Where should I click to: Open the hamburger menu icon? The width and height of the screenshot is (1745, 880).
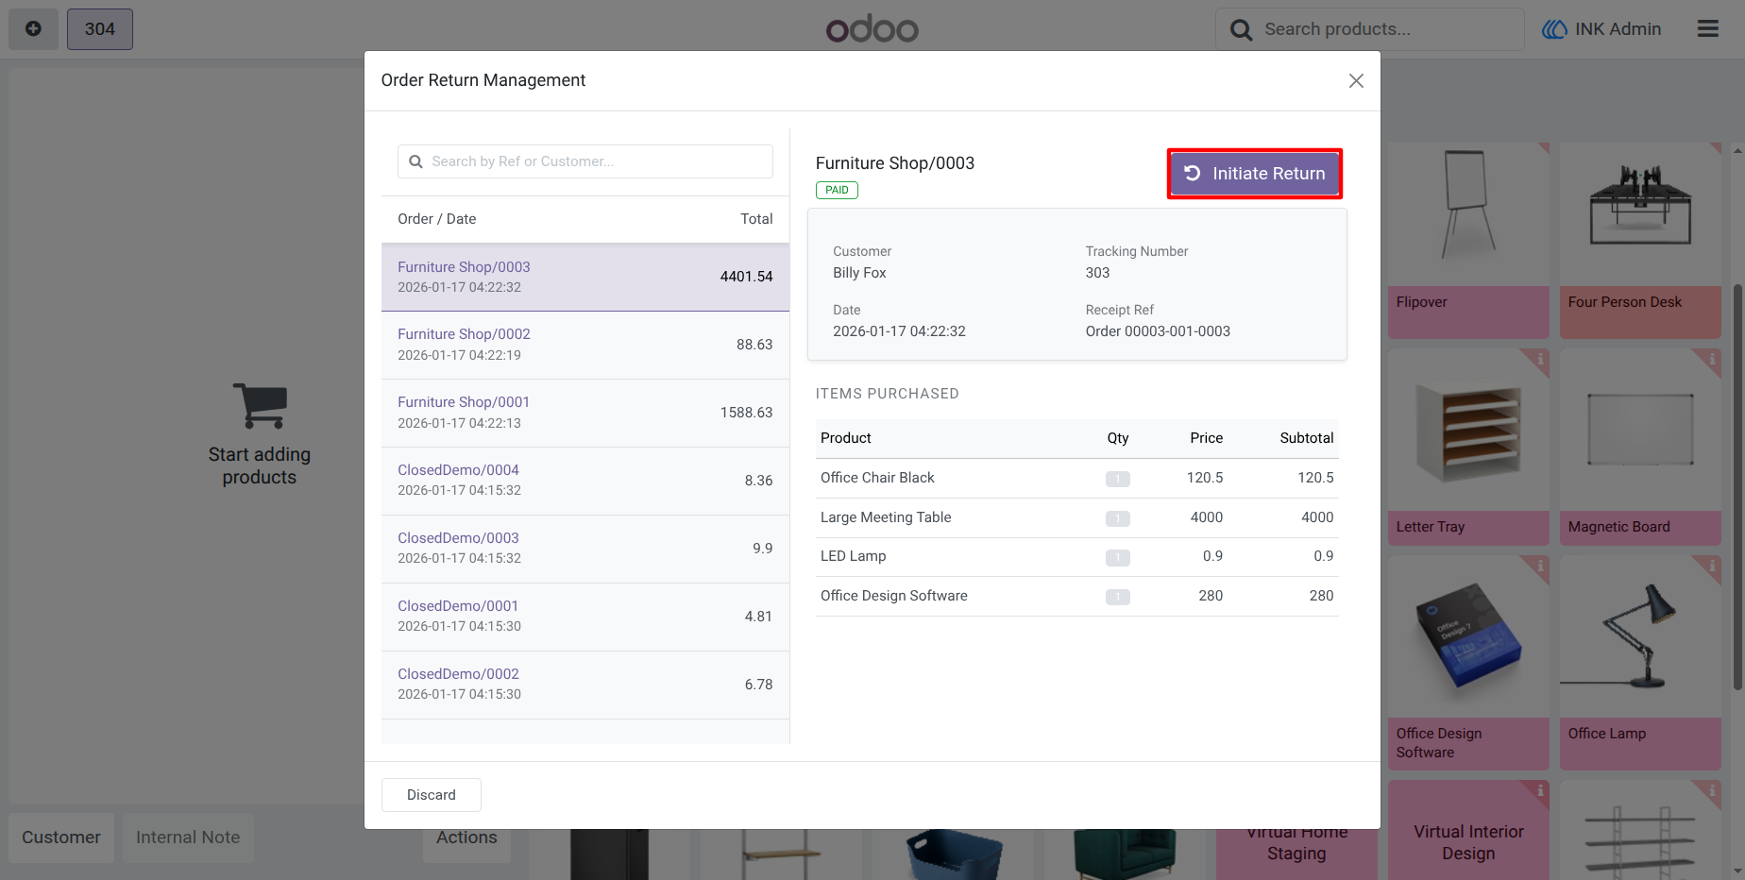tap(1708, 29)
